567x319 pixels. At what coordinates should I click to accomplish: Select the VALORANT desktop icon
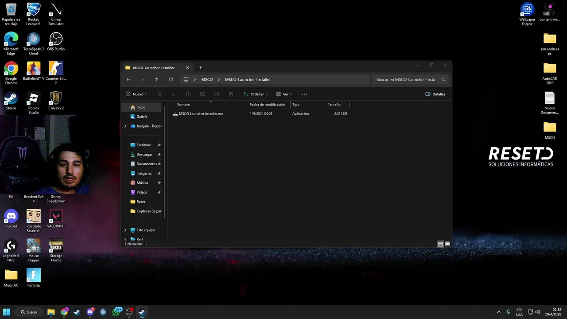(x=56, y=218)
